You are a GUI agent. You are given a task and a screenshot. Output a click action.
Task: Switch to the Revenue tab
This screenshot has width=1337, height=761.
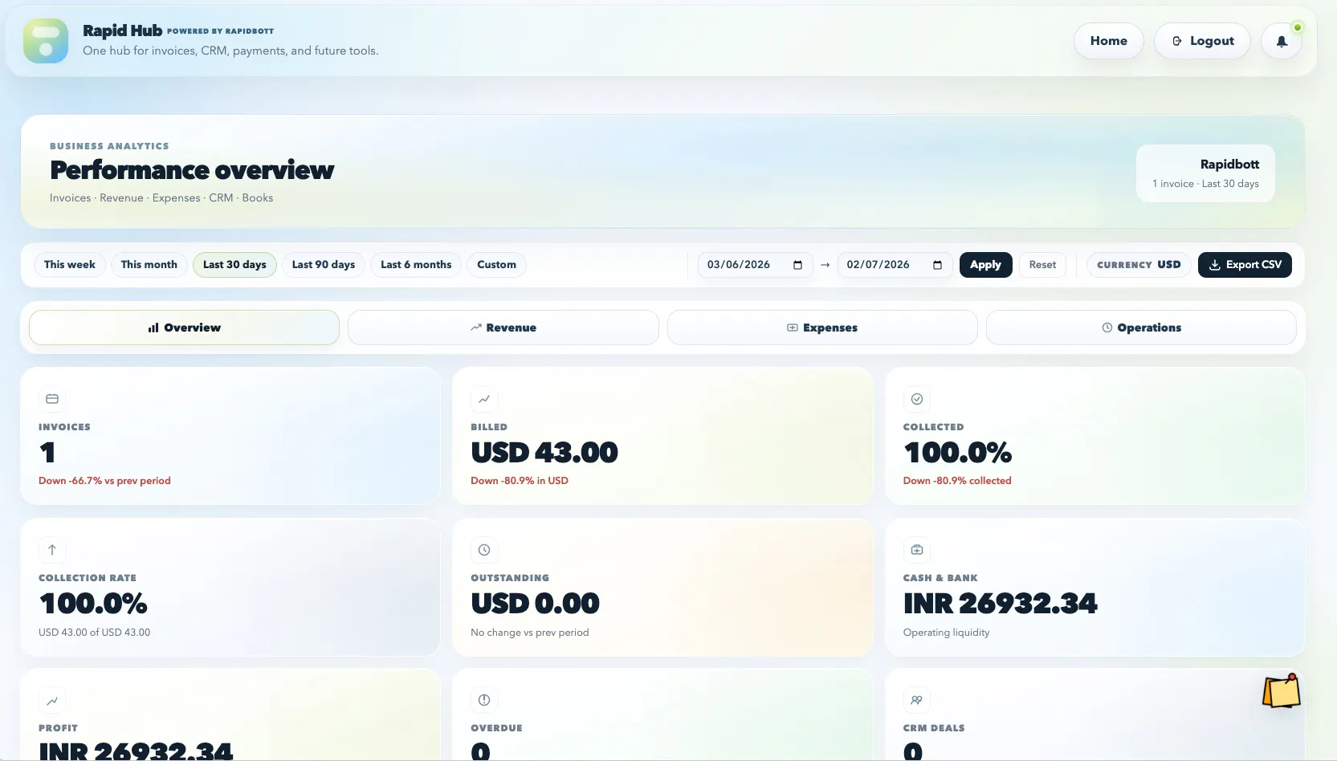tap(503, 328)
